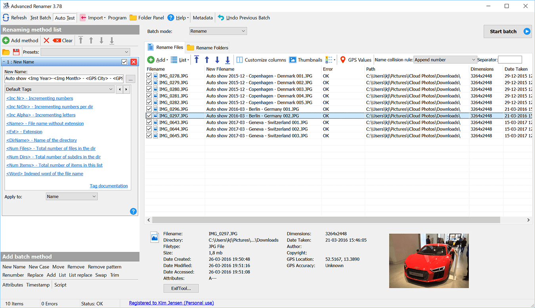Type a separator in the Separator field
The image size is (535, 308).
pos(510,59)
